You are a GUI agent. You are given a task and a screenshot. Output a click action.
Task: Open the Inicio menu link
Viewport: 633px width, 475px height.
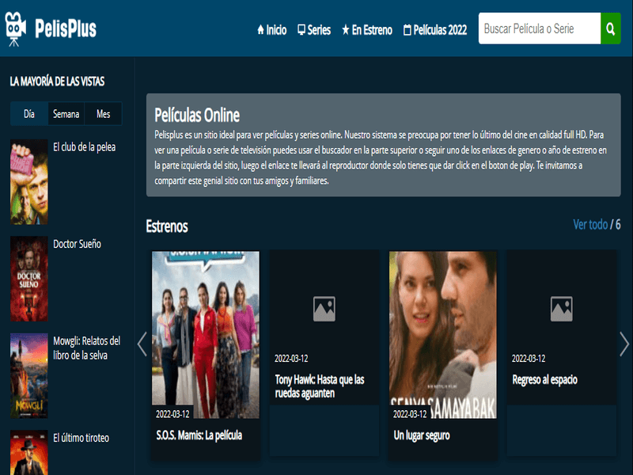coord(272,30)
